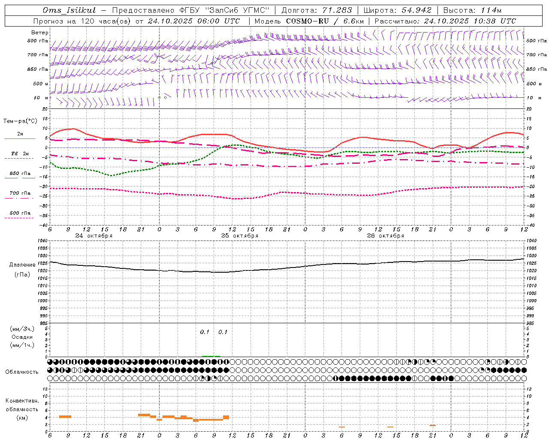The height and width of the screenshot is (439, 549).
Task: Click the 'Тем-ра(°C)' temperature panel label
Action: (20, 121)
